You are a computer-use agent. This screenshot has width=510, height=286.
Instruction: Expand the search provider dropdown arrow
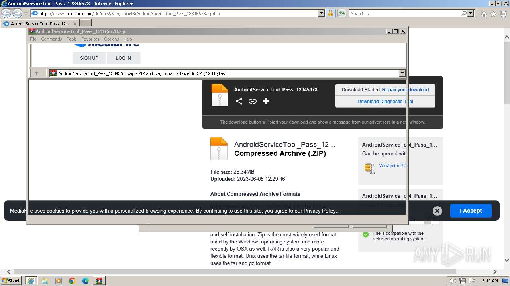pyautogui.click(x=471, y=13)
